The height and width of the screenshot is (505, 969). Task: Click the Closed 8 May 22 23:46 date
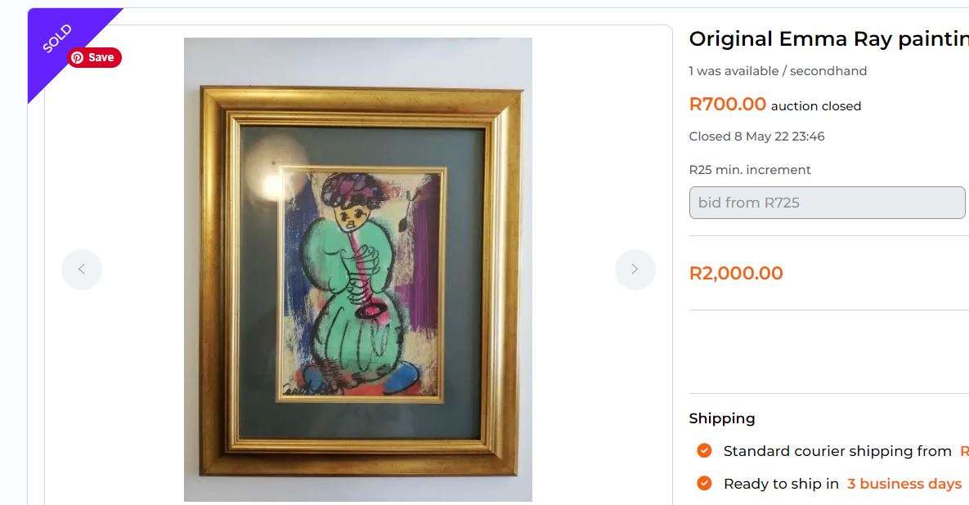tap(756, 136)
